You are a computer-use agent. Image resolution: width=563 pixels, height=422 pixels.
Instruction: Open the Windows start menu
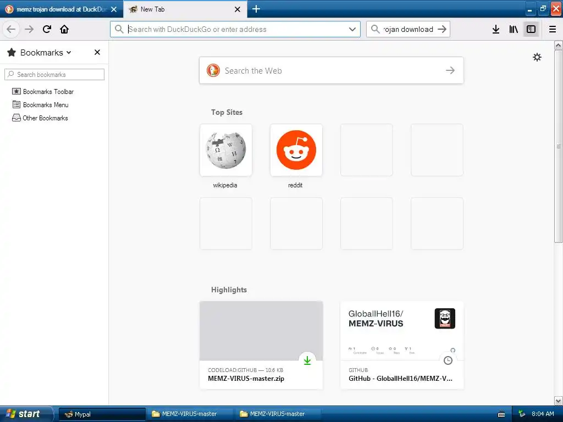click(26, 414)
